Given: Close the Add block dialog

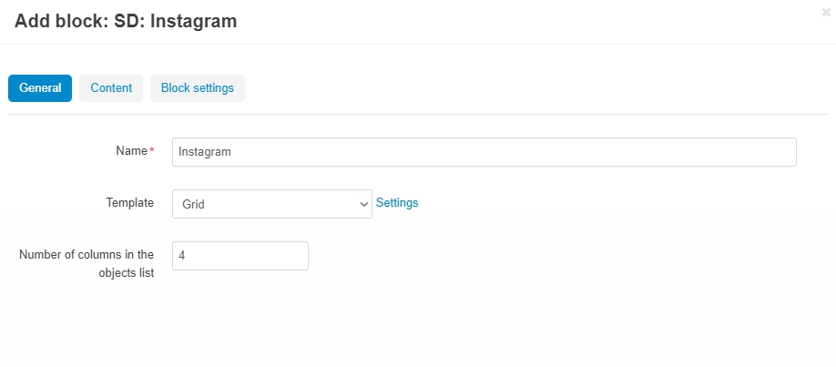Looking at the screenshot, I should [826, 13].
